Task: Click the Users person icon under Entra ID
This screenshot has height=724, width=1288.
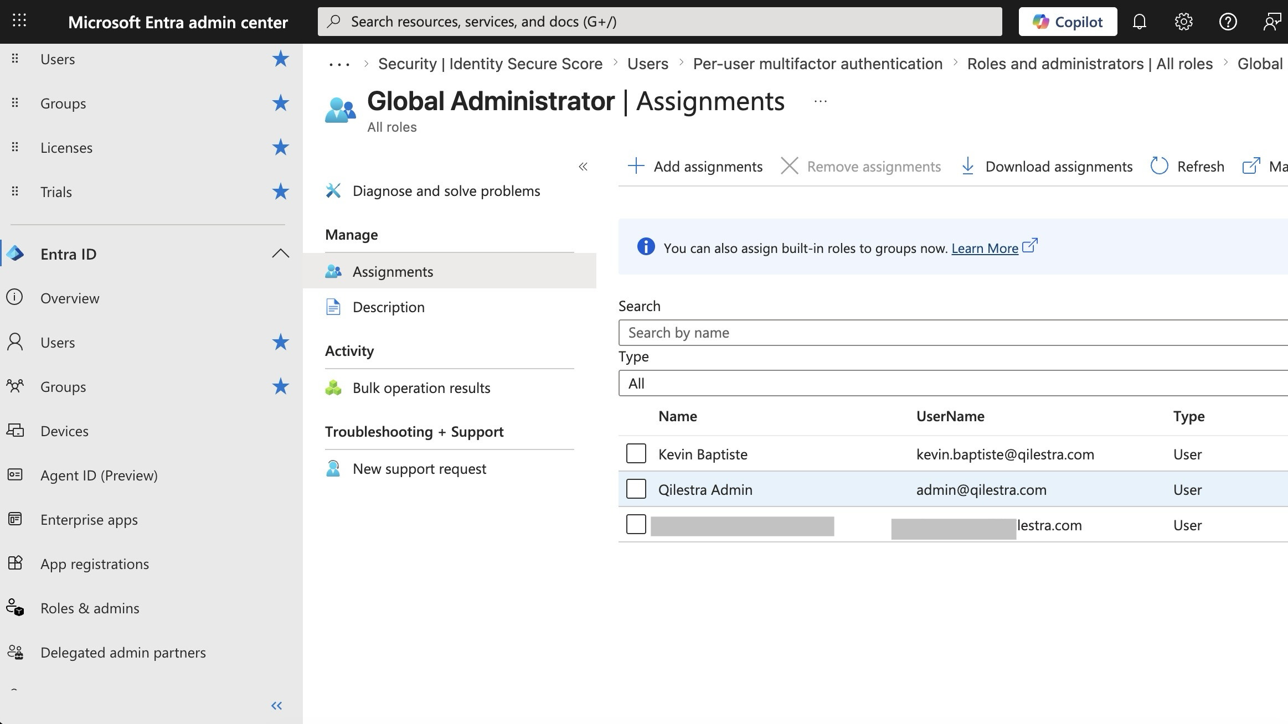Action: coord(15,342)
